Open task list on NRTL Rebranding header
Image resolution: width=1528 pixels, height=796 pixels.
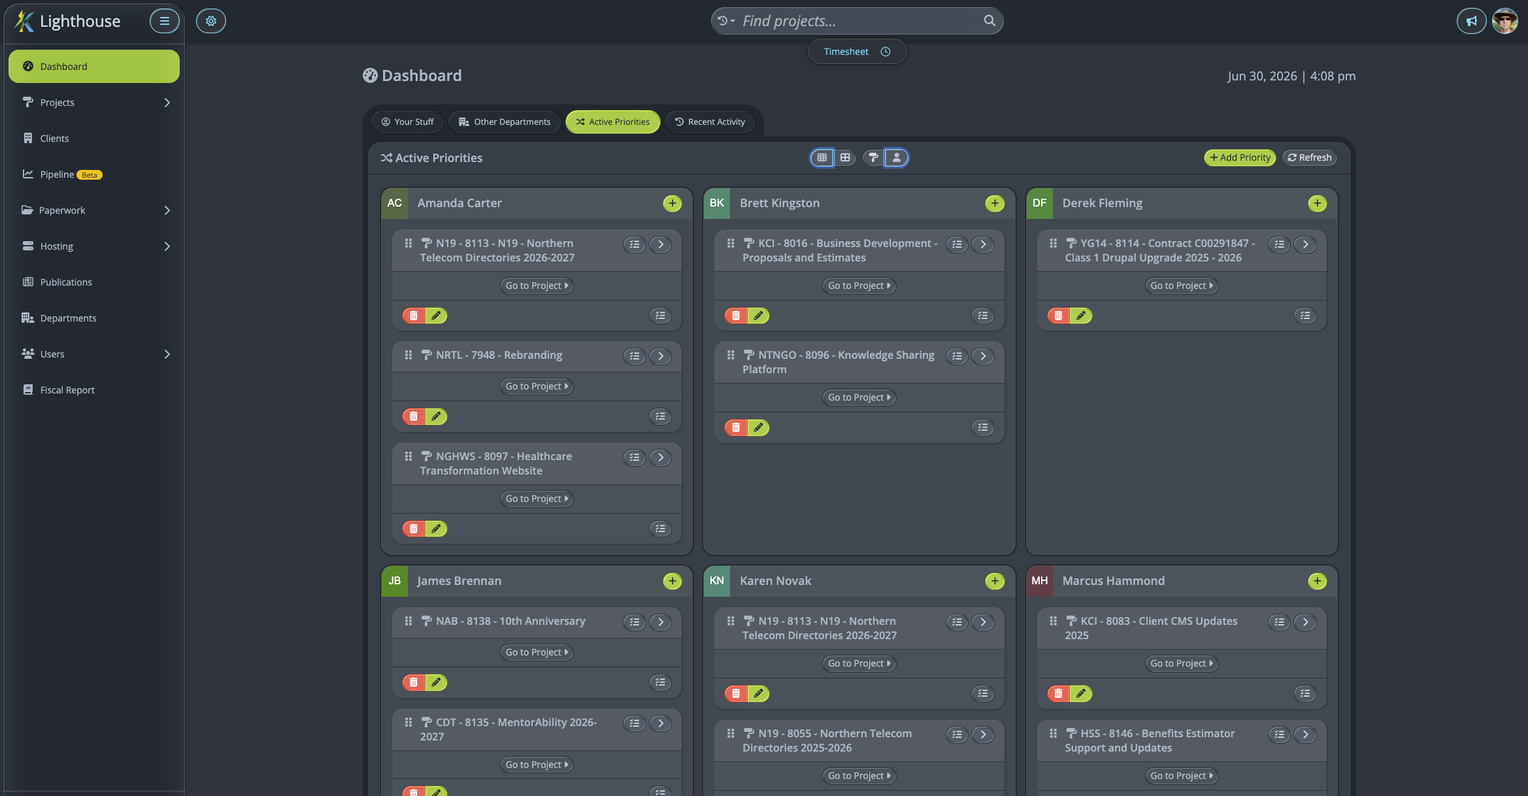[635, 356]
